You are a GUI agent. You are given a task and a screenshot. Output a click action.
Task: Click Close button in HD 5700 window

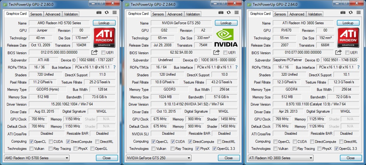[x=107, y=158]
